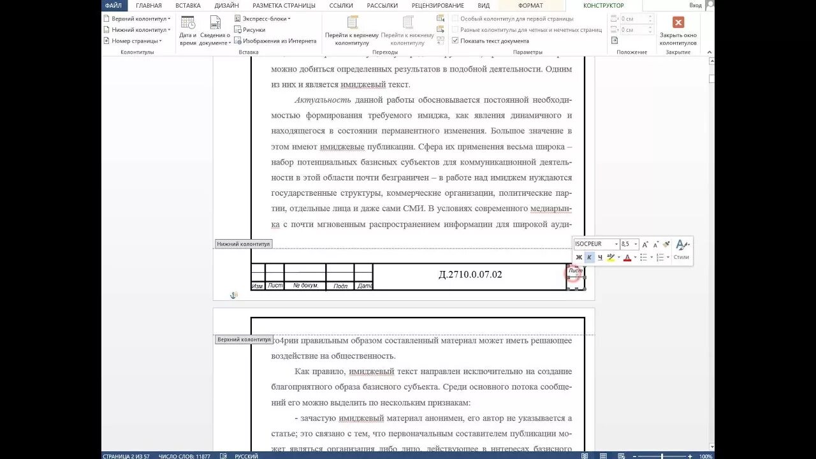Click the Лист text box in footer stamp
Viewport: 816px width, 459px height.
(x=576, y=271)
